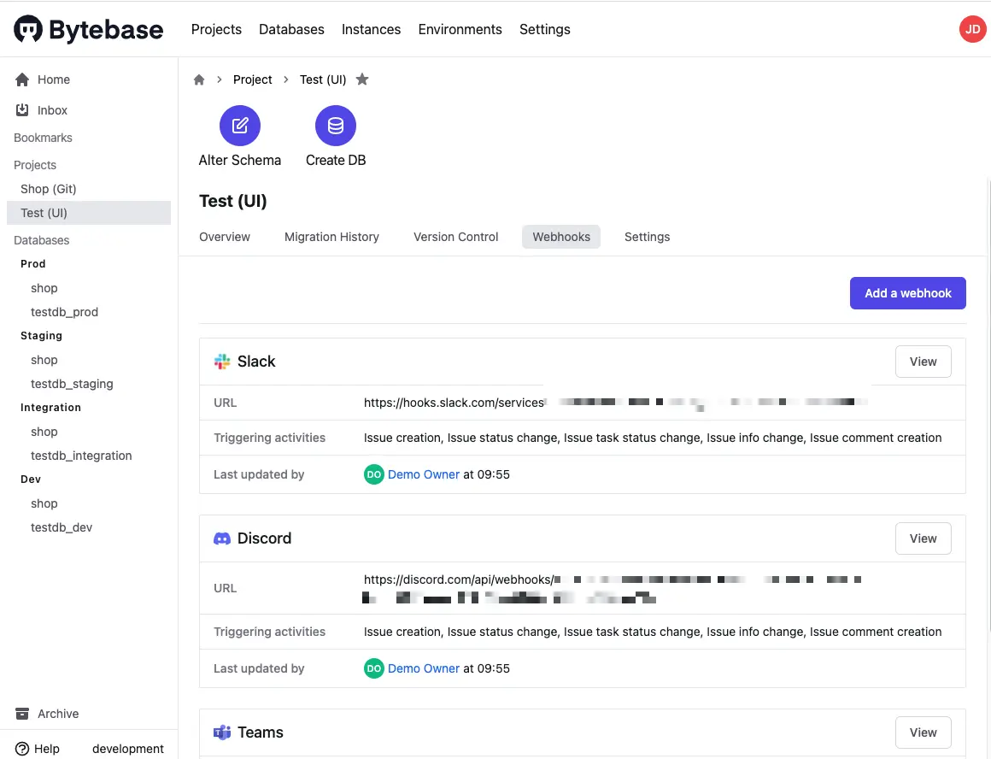Click the Discord triggering activities text

[653, 632]
